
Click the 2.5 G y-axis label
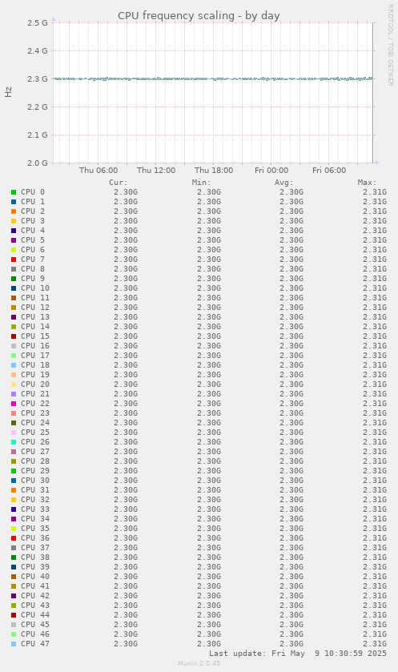[38, 22]
